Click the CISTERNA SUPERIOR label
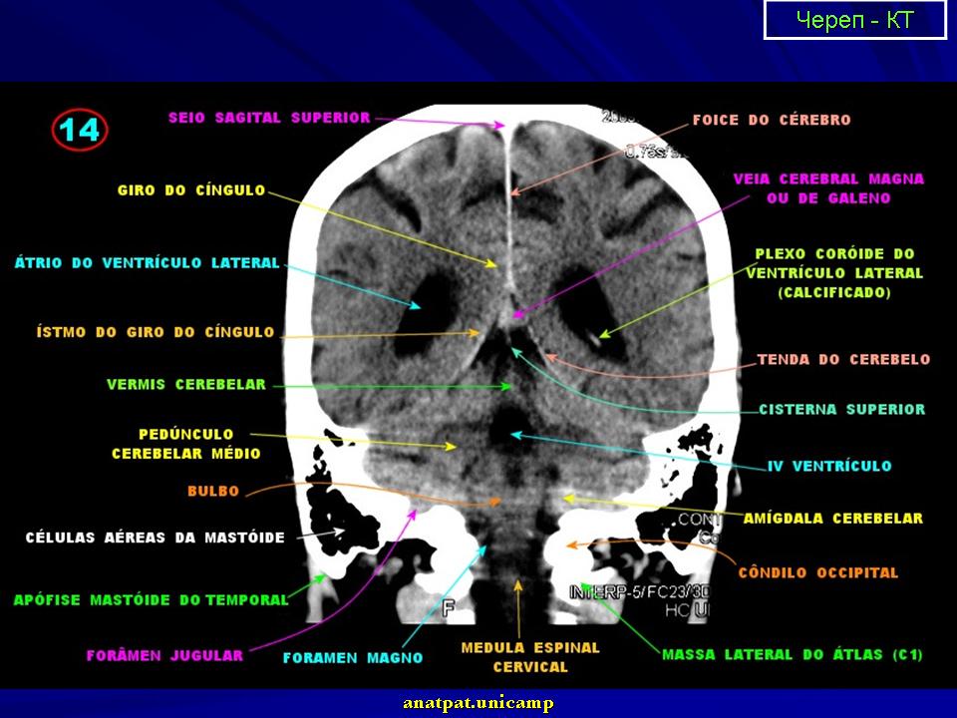Viewport: 957px width, 718px height. click(841, 409)
